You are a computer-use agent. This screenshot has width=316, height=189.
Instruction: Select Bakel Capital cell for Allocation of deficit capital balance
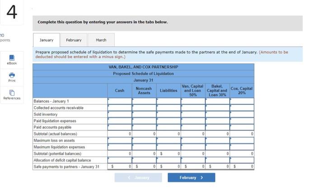point(218,160)
